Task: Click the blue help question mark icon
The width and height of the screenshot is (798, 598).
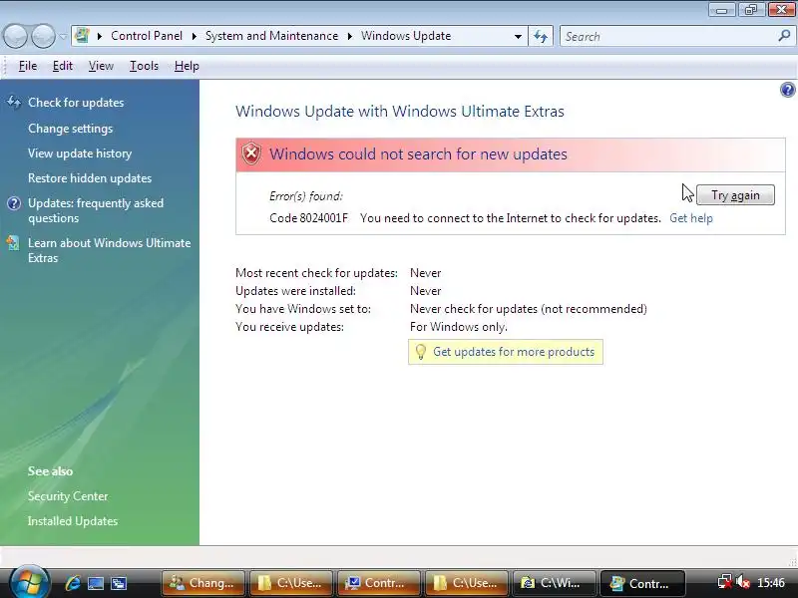Action: coord(787,90)
